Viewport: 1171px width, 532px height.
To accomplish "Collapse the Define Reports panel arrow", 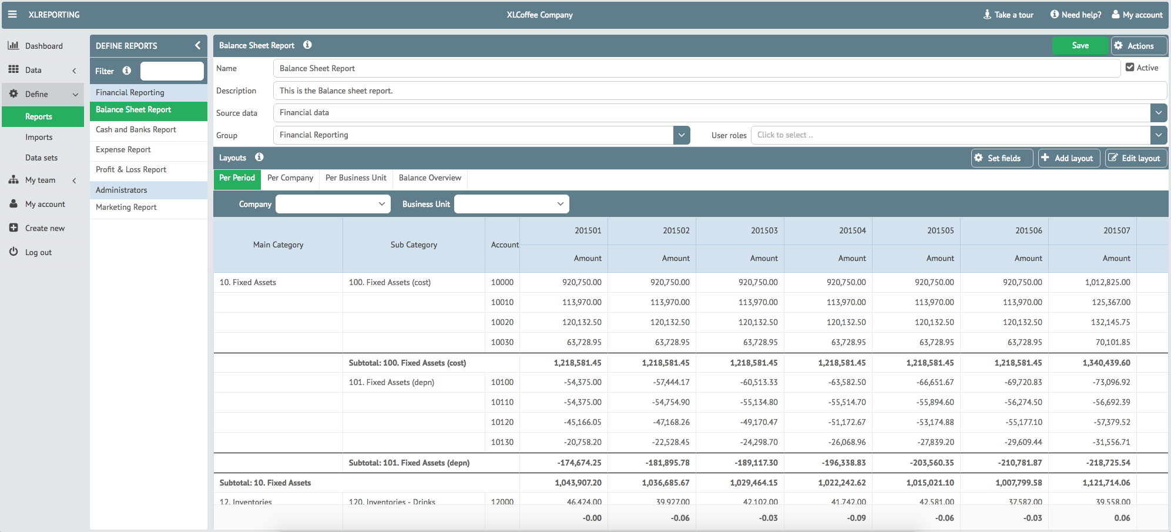I will (197, 45).
